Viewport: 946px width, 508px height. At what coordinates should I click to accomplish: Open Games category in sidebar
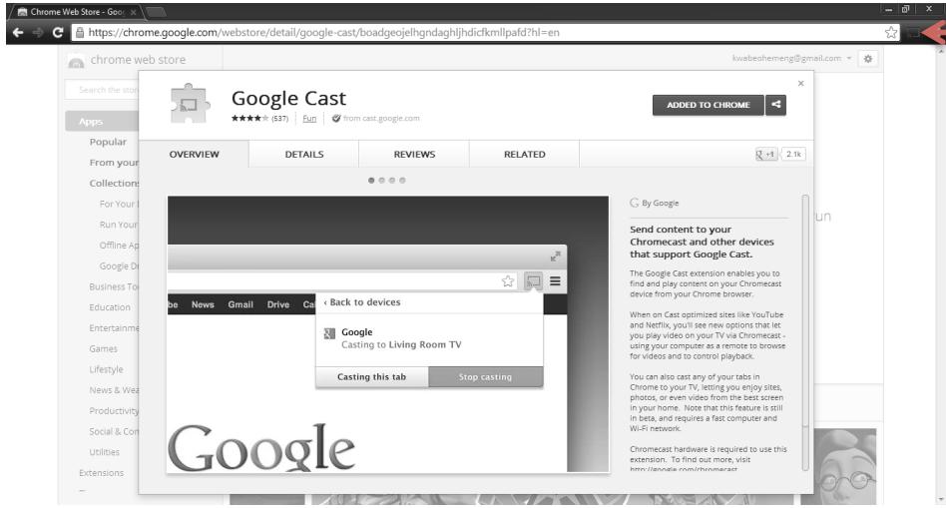click(x=103, y=348)
